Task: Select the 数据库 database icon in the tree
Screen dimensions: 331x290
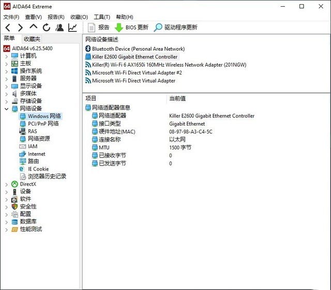Action: pos(14,222)
